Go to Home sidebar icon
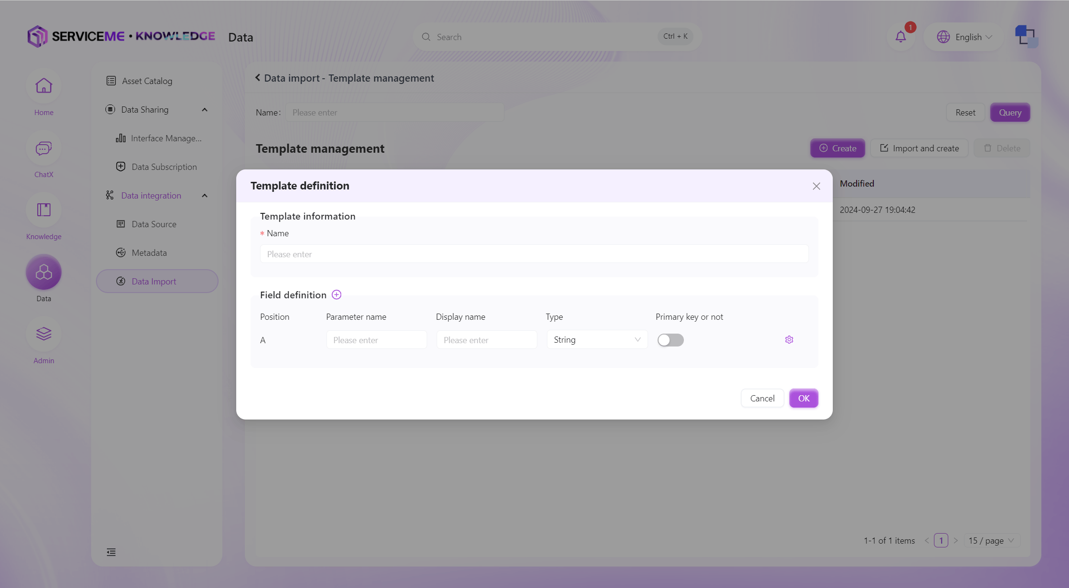This screenshot has width=1069, height=588. click(43, 86)
